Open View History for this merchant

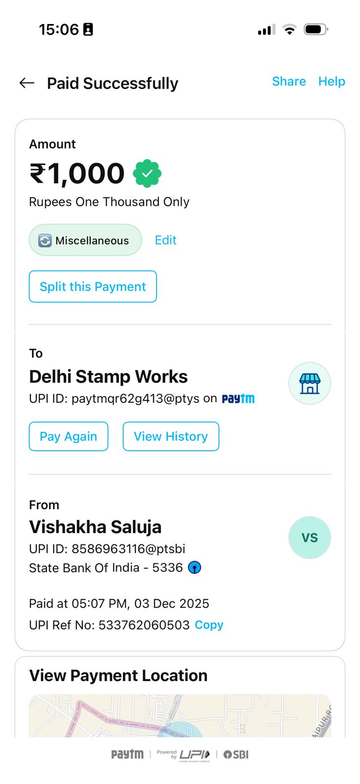[x=171, y=436]
